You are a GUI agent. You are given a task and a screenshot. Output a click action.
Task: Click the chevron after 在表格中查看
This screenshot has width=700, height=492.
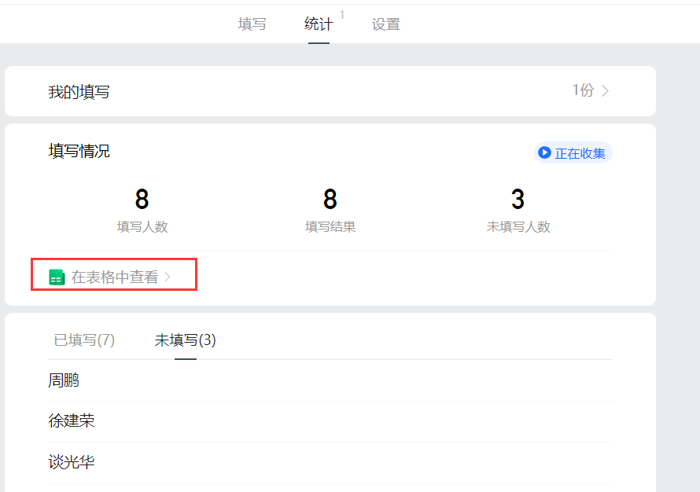168,277
